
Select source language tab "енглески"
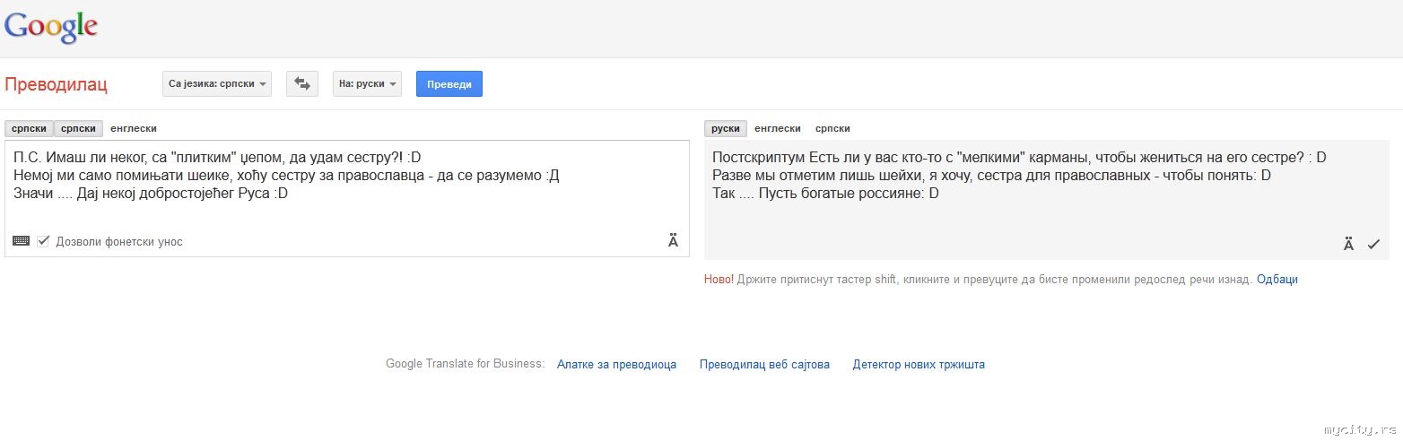(133, 128)
